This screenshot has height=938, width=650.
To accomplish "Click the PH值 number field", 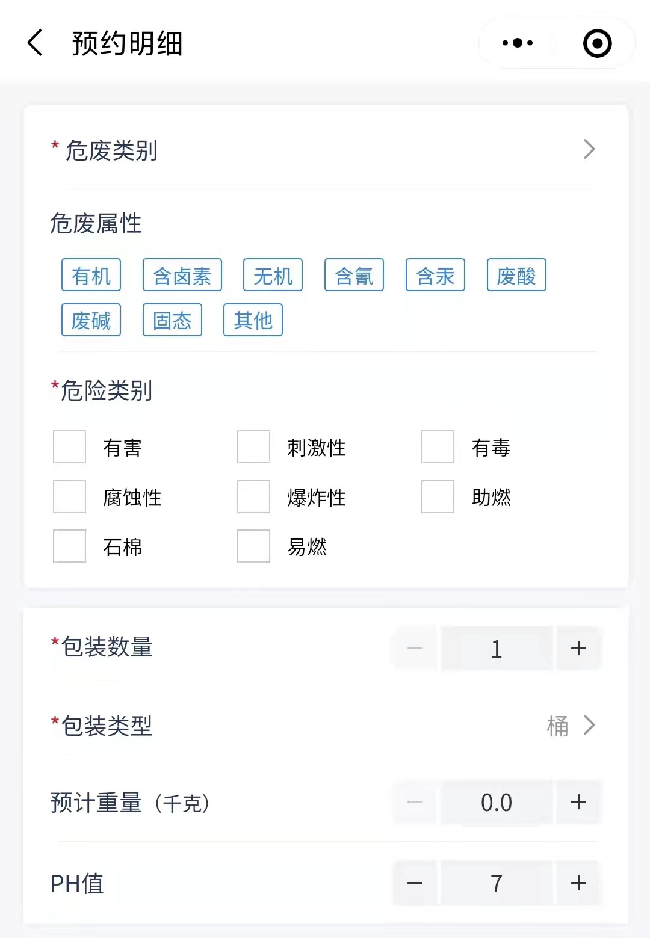I will click(x=497, y=883).
